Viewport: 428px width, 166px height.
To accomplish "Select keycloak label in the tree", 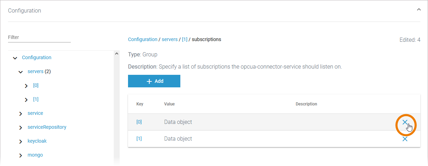I will pyautogui.click(x=37, y=141).
